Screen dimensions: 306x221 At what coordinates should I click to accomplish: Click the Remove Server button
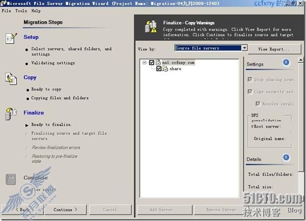(x=221, y=210)
